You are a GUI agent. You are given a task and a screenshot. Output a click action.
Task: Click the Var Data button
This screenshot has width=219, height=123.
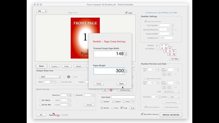pyautogui.click(x=175, y=59)
